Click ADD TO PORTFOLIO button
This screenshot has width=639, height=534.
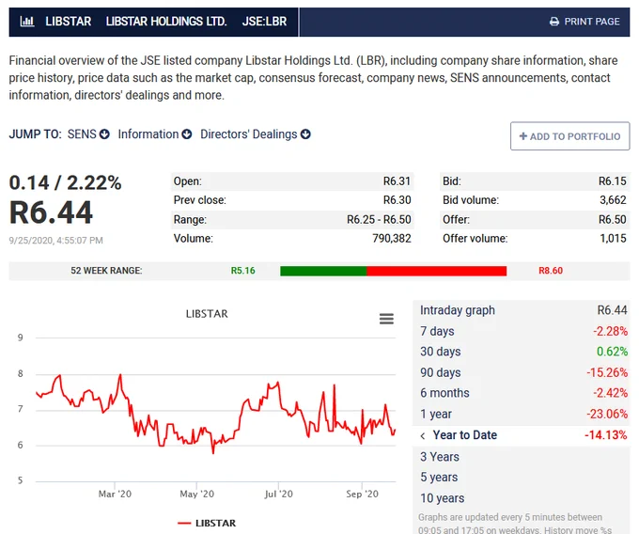(569, 136)
